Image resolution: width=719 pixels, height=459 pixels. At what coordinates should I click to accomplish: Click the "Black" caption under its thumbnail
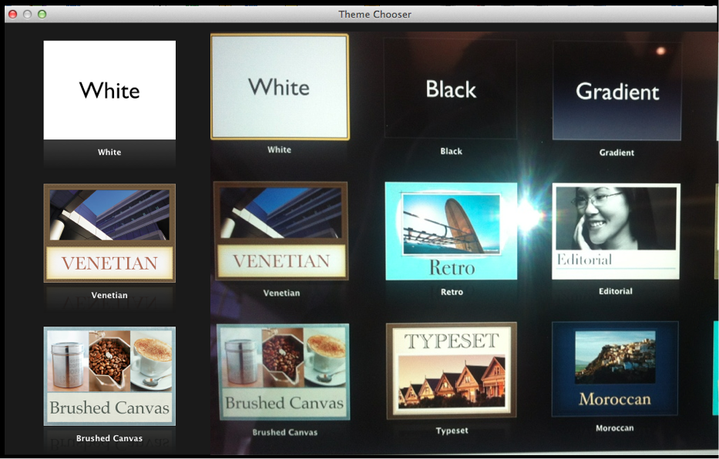451,152
